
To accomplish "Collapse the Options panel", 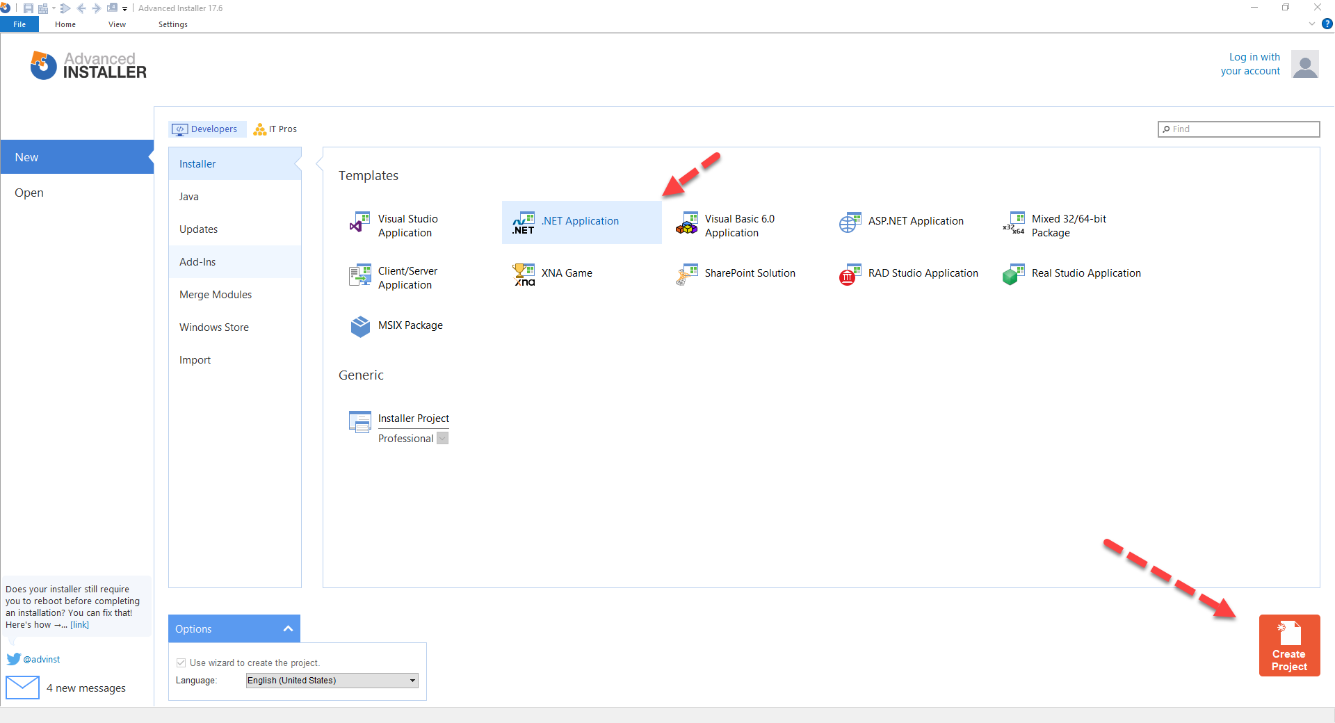I will coord(288,628).
